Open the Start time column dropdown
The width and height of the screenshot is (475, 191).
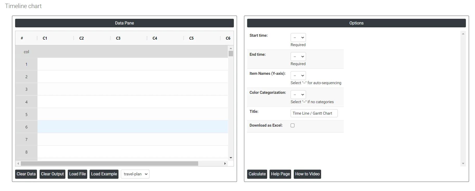[x=298, y=38]
